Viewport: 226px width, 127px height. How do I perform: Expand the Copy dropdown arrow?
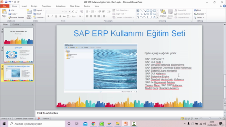(x=17, y=14)
